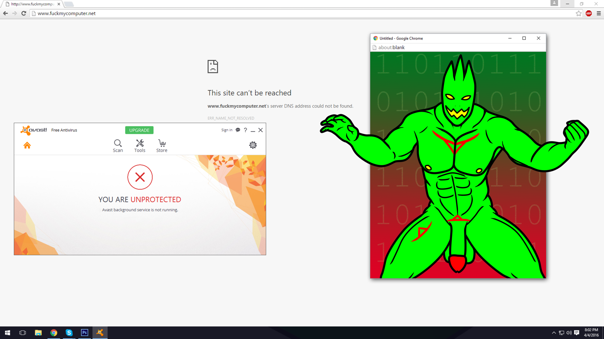Screen dimensions: 604x339
Task: Open Skype from the taskbar
Action: pos(69,333)
